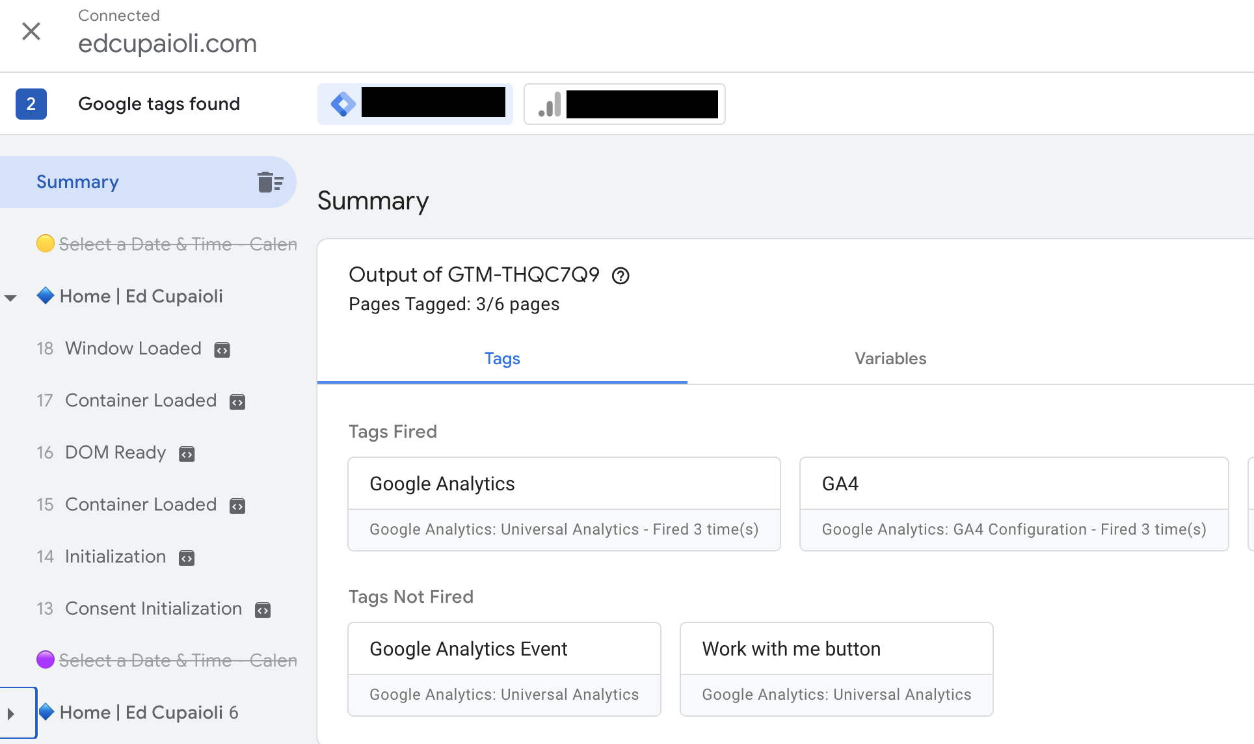Click code icon beside Consent Initialization
The height and width of the screenshot is (744, 1254).
coord(263,610)
